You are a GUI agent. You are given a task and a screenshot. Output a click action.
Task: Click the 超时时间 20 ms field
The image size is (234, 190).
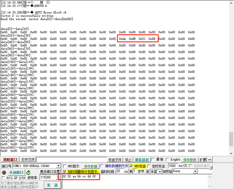click(x=120, y=171)
